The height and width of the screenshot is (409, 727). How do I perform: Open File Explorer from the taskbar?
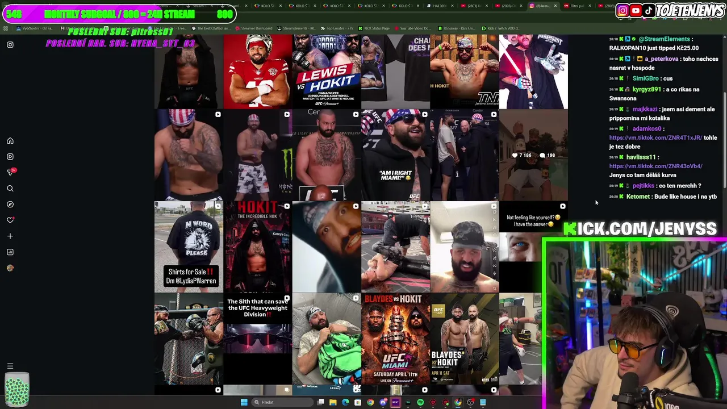333,402
